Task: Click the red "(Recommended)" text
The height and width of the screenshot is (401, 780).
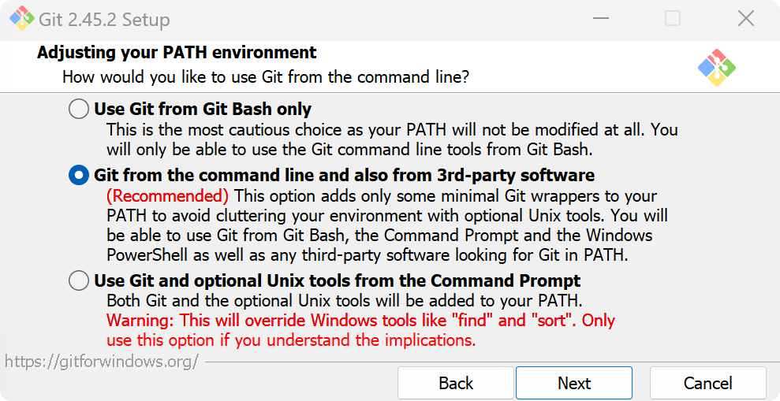Action: [167, 195]
